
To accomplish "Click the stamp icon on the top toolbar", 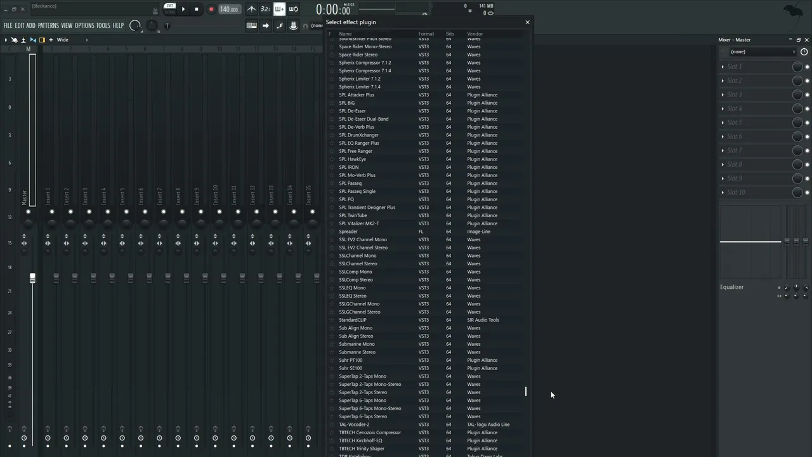I will (x=293, y=25).
